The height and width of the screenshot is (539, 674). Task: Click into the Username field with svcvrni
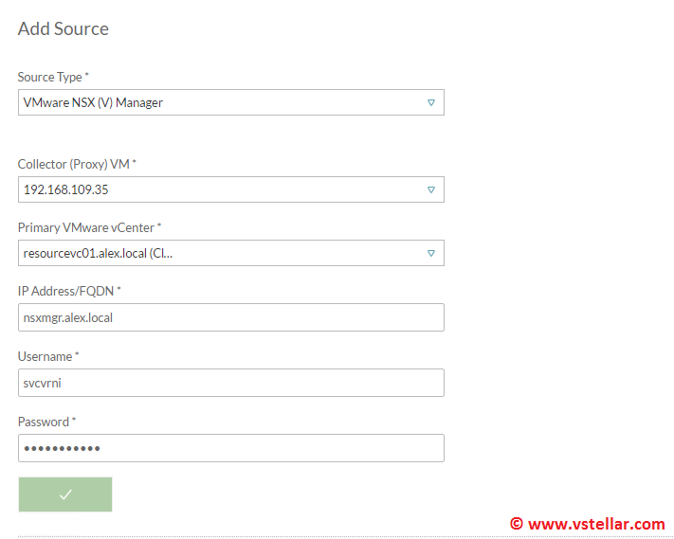point(230,383)
